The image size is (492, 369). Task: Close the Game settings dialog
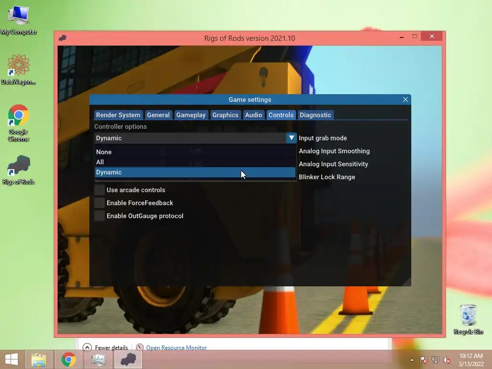coord(406,99)
